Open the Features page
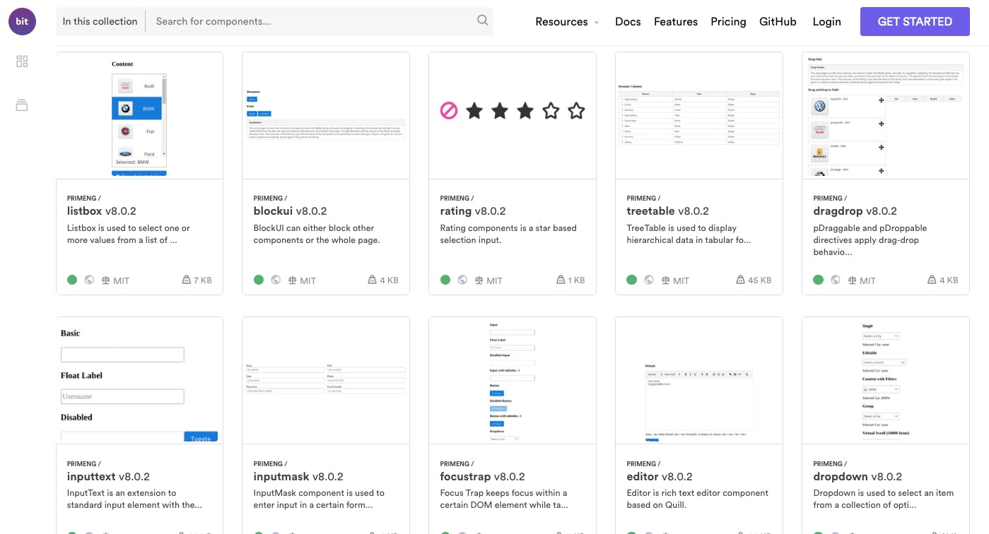The width and height of the screenshot is (989, 534). pyautogui.click(x=675, y=22)
